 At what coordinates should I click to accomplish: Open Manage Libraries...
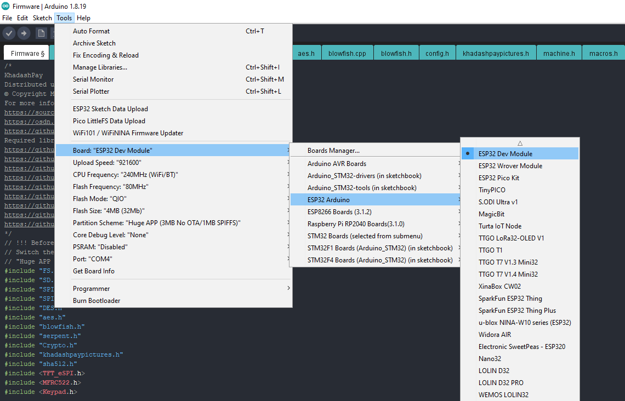point(174,67)
